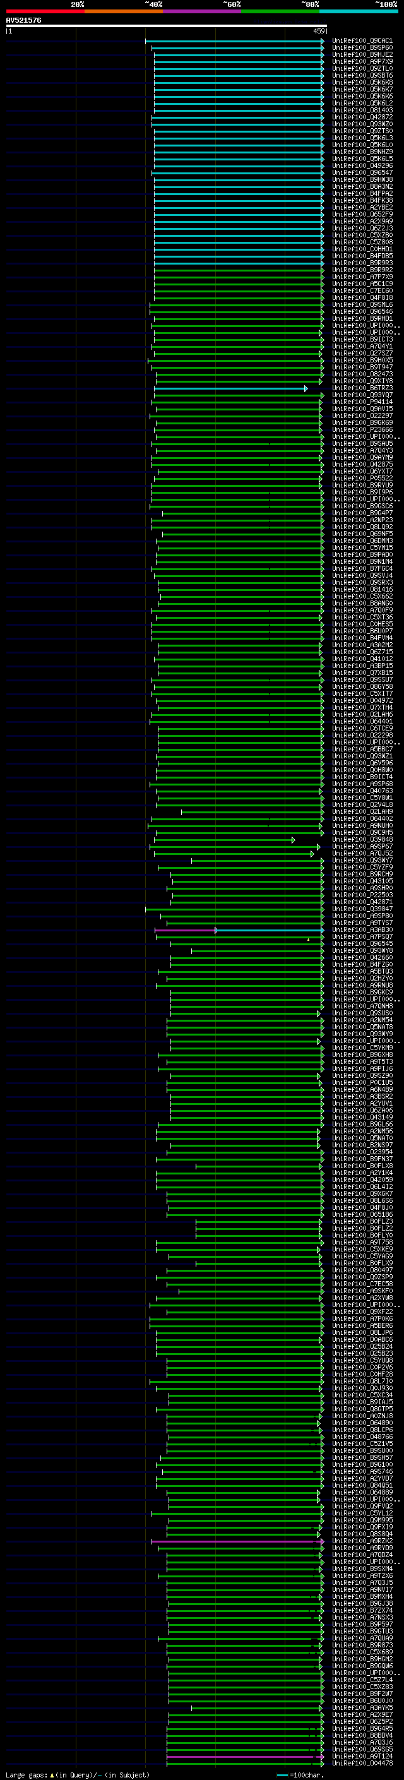Select hit label UniRef100_A9RZK2
The image size is (404, 1780).
(x=362, y=1541)
